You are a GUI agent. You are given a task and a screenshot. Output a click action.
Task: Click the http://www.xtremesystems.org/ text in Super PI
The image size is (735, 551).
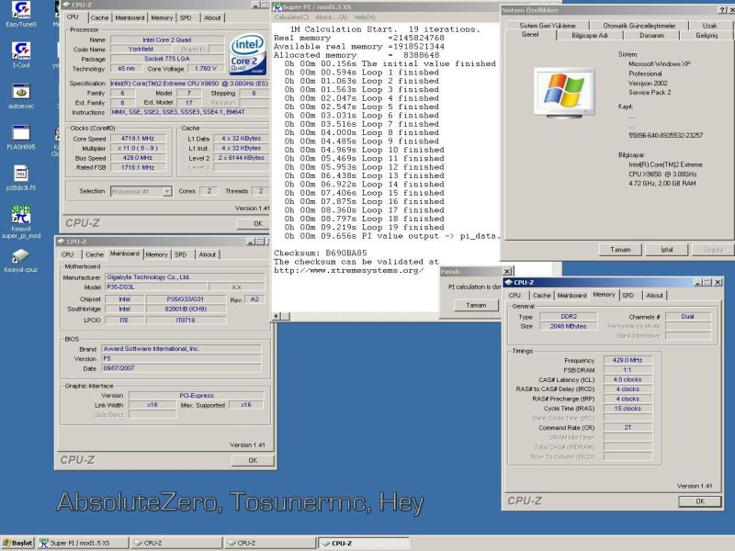pos(349,270)
